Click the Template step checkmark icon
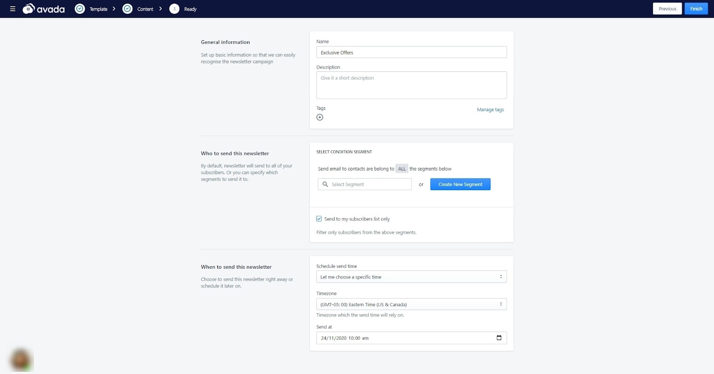This screenshot has width=714, height=374. [80, 9]
